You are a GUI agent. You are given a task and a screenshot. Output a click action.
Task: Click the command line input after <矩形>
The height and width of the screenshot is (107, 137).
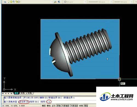pos(49,102)
